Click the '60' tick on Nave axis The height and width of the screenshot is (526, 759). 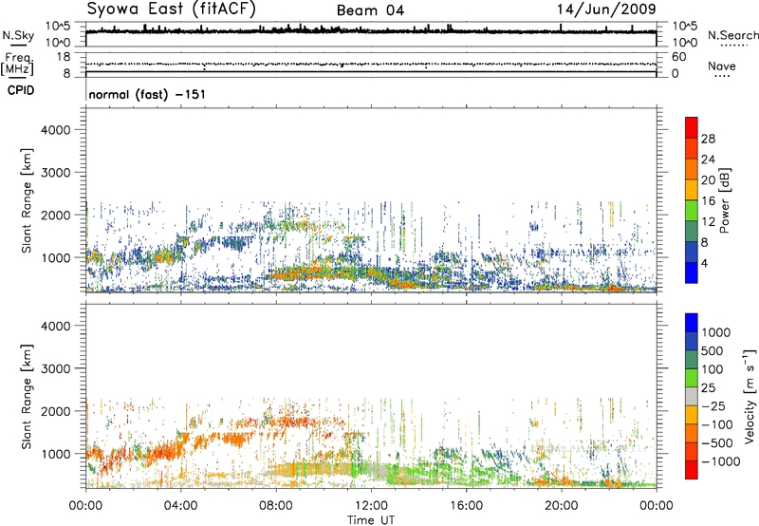[678, 57]
